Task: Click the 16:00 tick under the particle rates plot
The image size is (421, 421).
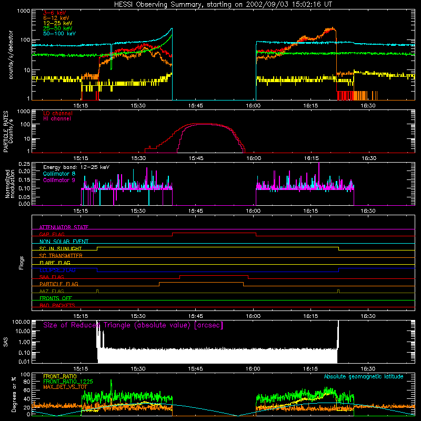Action: [x=254, y=158]
